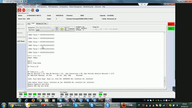Click LED Flash in the left sidebar
This screenshot has height=108, width=192.
click(21, 41)
